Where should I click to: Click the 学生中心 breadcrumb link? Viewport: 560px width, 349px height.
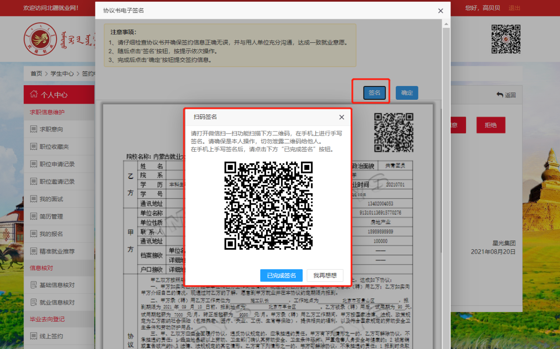point(62,74)
